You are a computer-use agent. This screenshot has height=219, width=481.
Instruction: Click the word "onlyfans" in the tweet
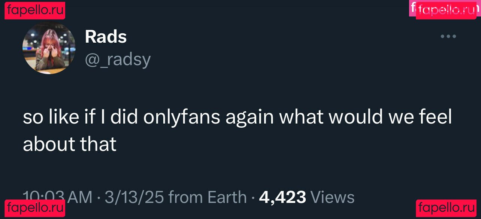pyautogui.click(x=182, y=117)
